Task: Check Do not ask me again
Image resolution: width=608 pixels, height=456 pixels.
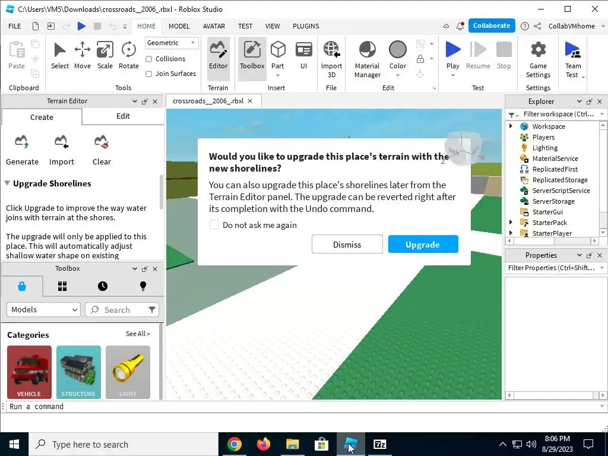Action: tap(214, 224)
